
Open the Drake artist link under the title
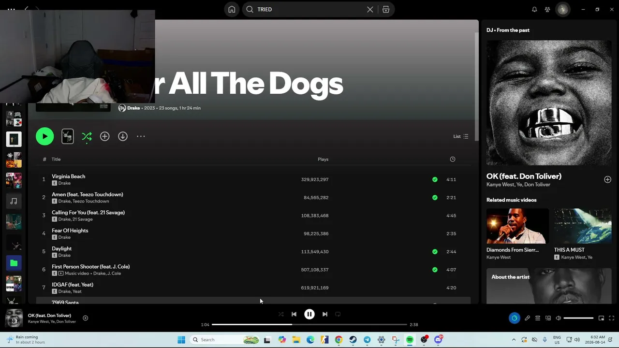click(133, 108)
